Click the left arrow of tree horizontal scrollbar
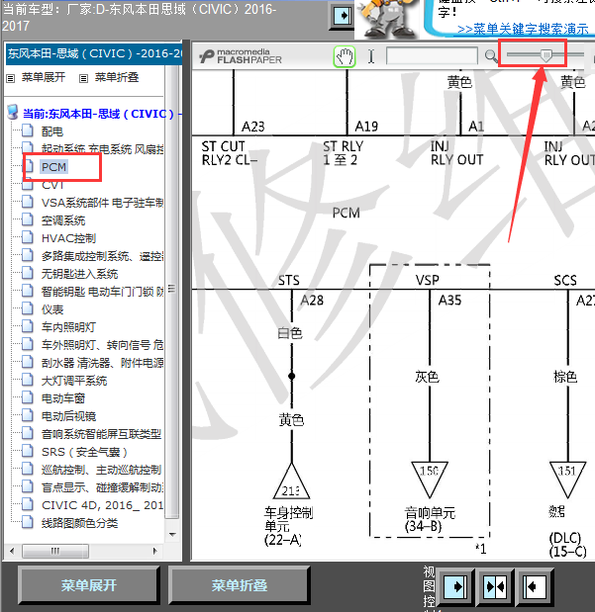Image resolution: width=595 pixels, height=612 pixels. [12, 551]
